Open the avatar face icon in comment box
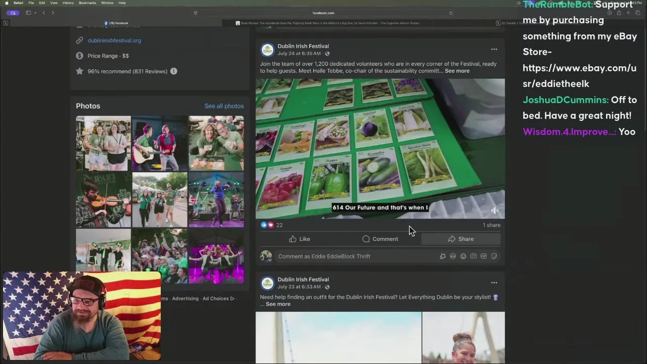 (x=453, y=256)
